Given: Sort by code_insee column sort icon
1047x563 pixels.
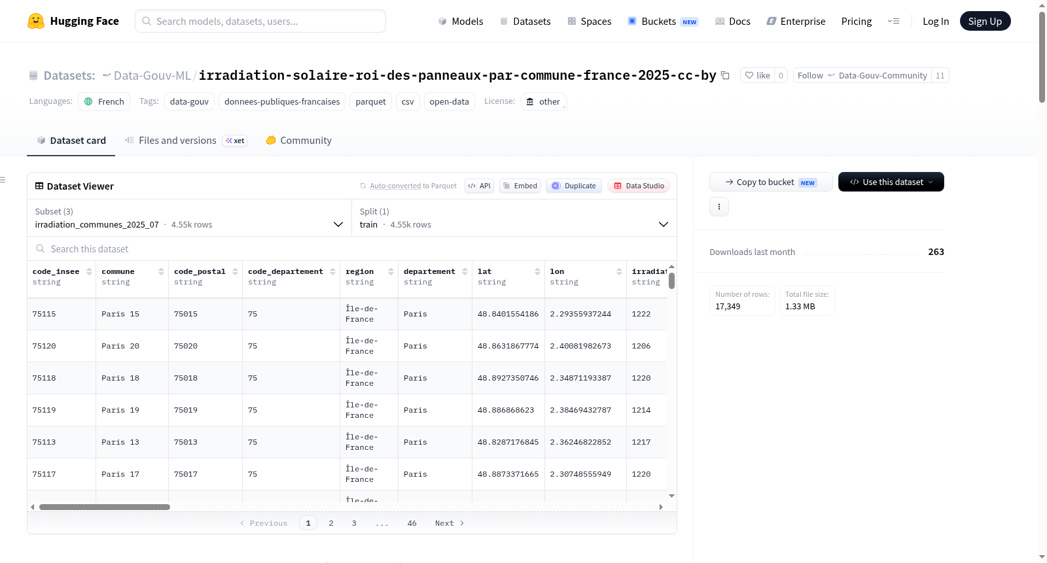Looking at the screenshot, I should [89, 271].
